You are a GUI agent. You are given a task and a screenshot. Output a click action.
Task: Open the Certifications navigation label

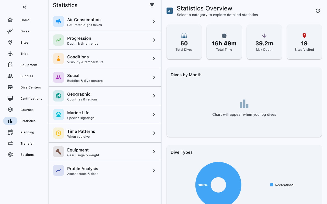31,99
